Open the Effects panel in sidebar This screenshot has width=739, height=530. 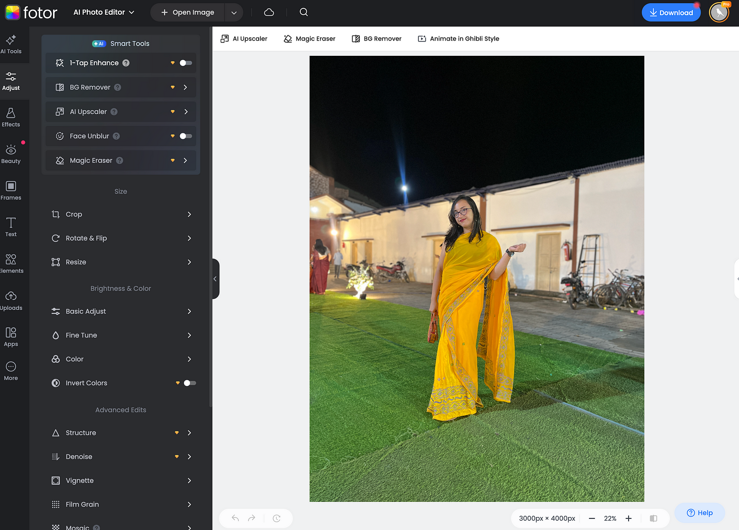11,117
